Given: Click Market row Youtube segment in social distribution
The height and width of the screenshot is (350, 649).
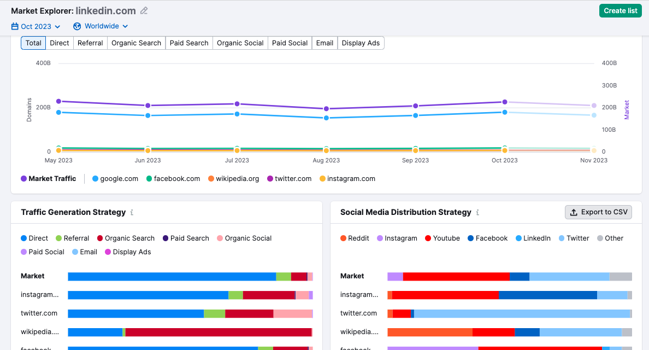Looking at the screenshot, I should (x=456, y=277).
